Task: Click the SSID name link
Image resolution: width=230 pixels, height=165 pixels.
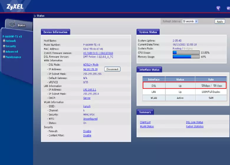Action: [x=87, y=106]
